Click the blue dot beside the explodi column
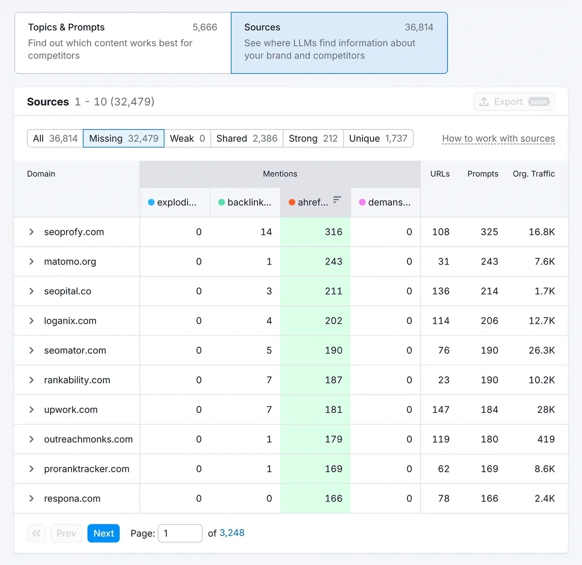The image size is (582, 565). point(150,202)
